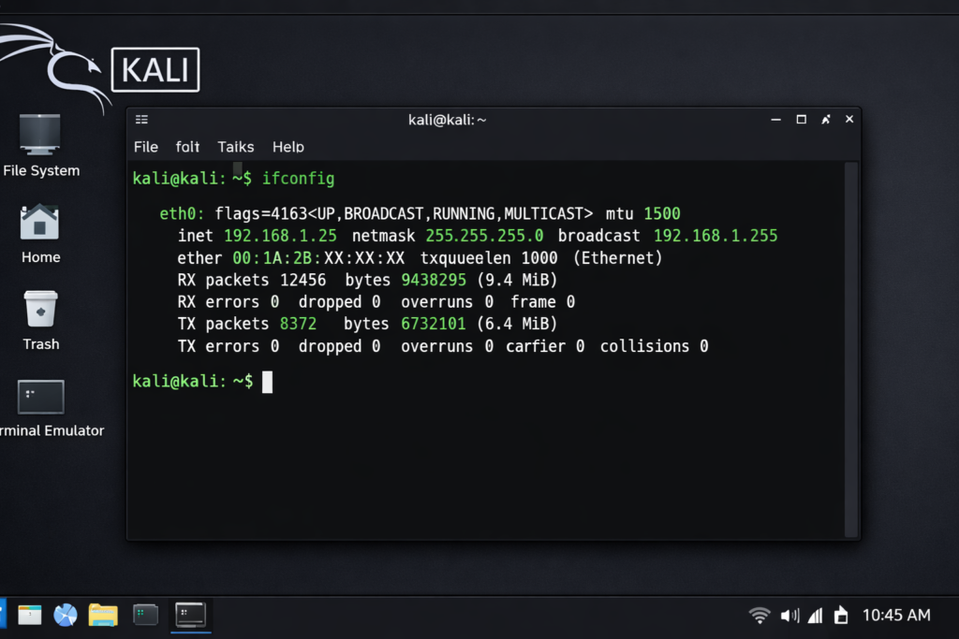Image resolution: width=959 pixels, height=639 pixels.
Task: Click the terminal's vertical scrollbar
Action: 850,346
